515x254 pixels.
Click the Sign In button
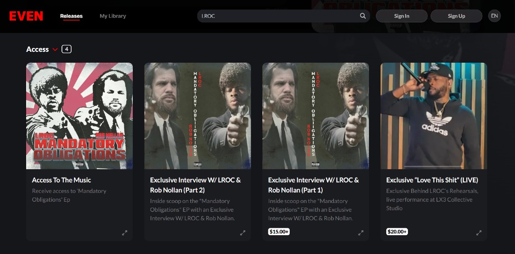coord(402,16)
